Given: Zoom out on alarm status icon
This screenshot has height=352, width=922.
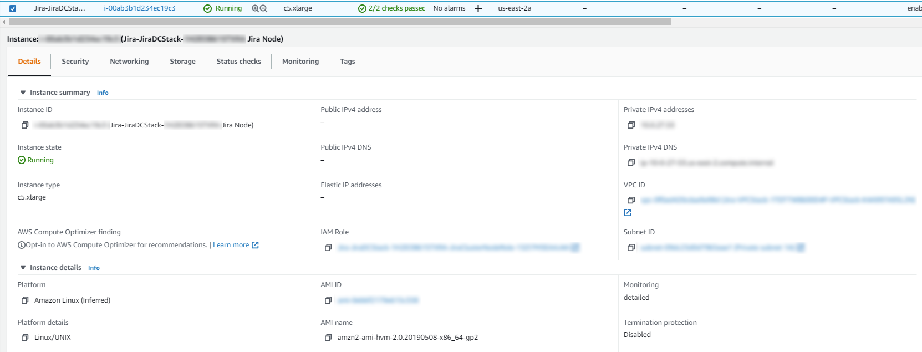Looking at the screenshot, I should [263, 8].
